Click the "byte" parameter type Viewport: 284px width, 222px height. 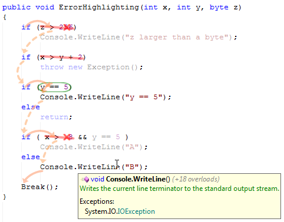click(x=219, y=8)
